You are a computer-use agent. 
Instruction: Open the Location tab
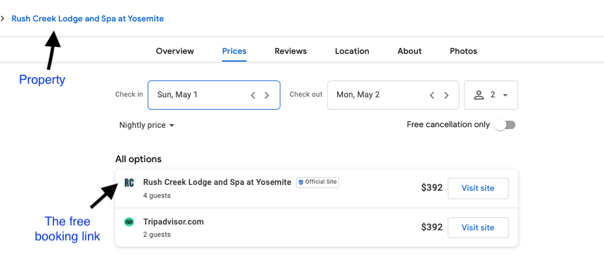click(352, 51)
